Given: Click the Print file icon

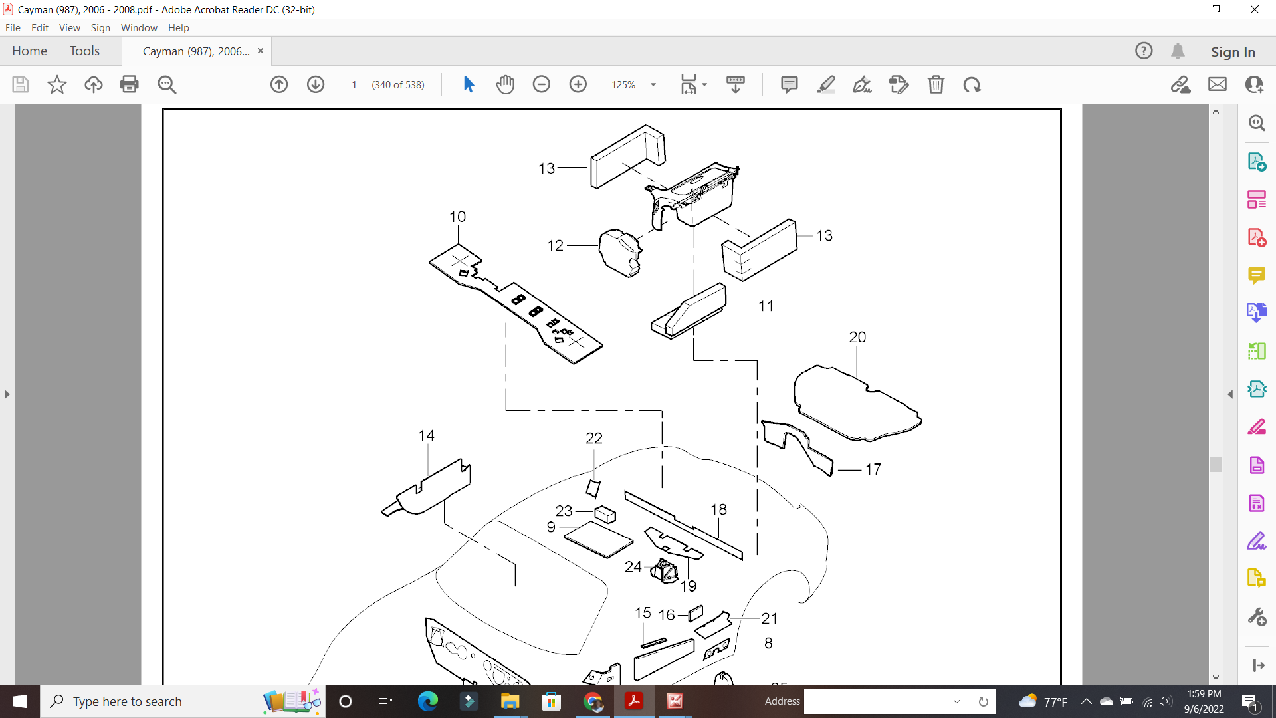Looking at the screenshot, I should [130, 84].
